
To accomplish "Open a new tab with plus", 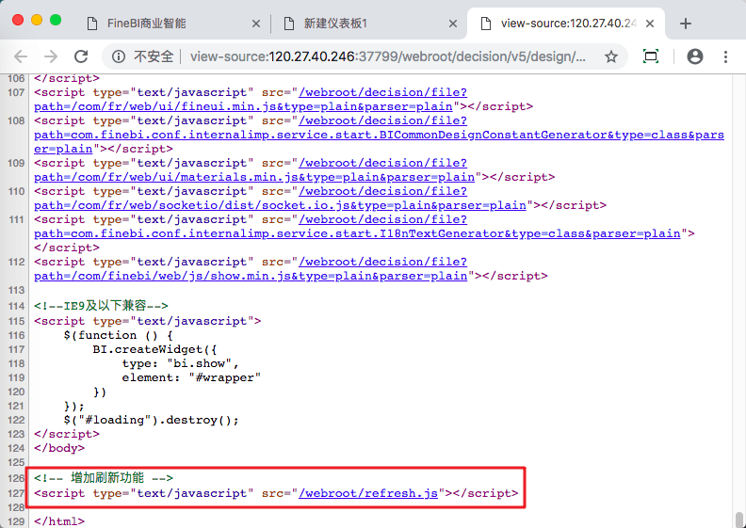I will [685, 24].
